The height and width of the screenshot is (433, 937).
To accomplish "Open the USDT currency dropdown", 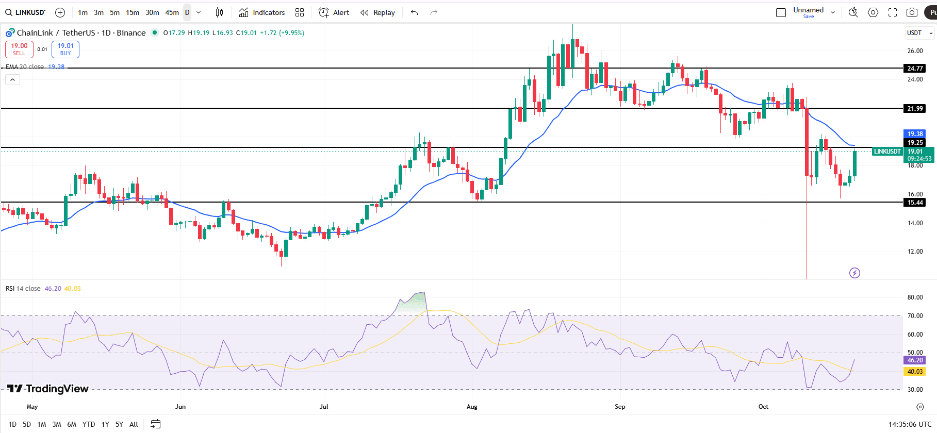I will (919, 33).
